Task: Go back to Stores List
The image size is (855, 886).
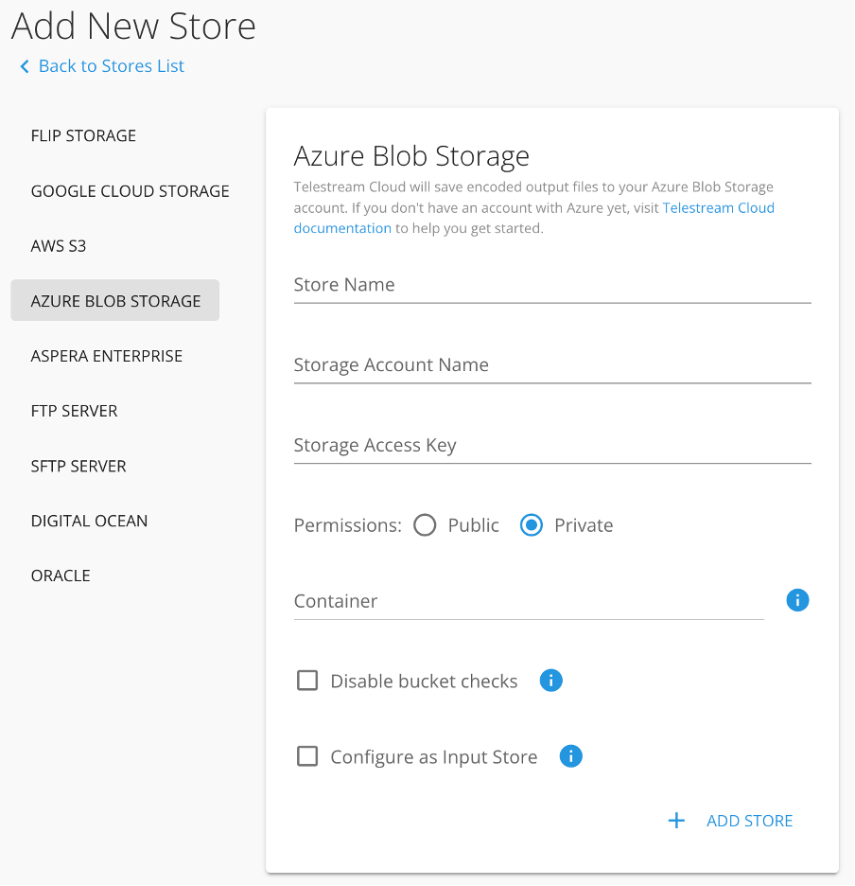Action: [x=111, y=66]
